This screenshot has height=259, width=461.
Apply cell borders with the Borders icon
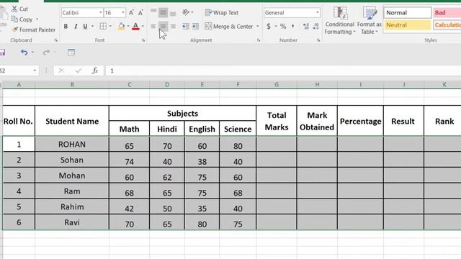click(x=103, y=27)
